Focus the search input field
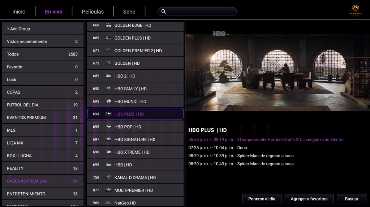 point(197,11)
